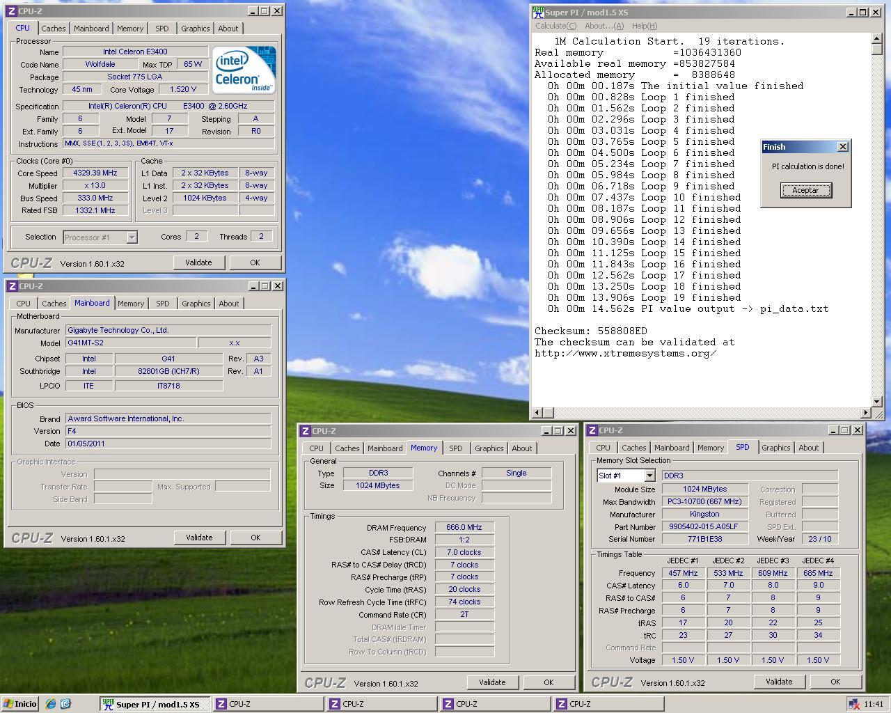
Task: Select SPD tab in the Mainboard window
Action: (163, 304)
